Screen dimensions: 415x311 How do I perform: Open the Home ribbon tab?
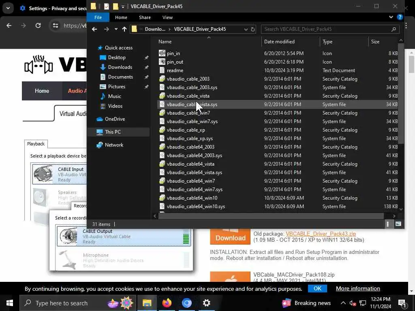click(121, 17)
